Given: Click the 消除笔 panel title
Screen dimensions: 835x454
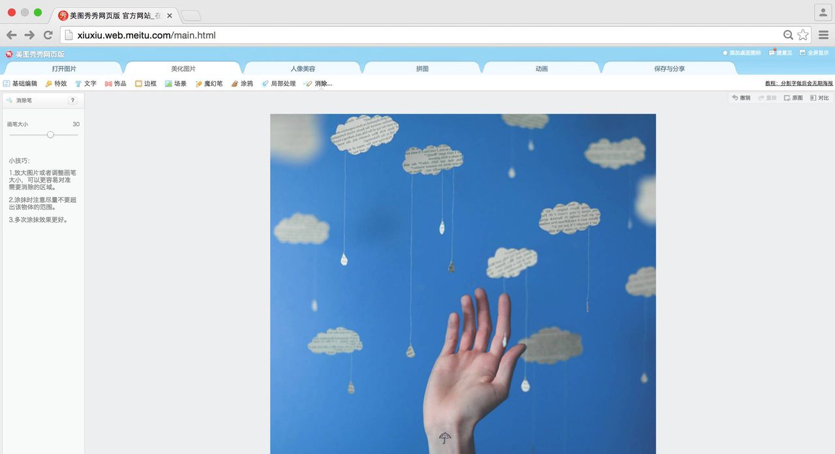Looking at the screenshot, I should (24, 100).
